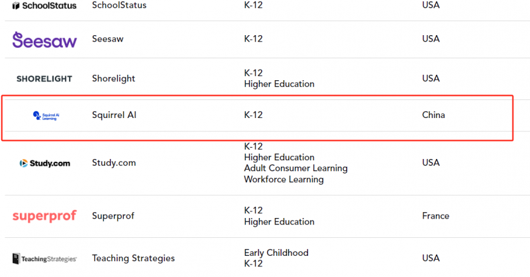
Task: Select the Study.com name text
Action: [113, 162]
